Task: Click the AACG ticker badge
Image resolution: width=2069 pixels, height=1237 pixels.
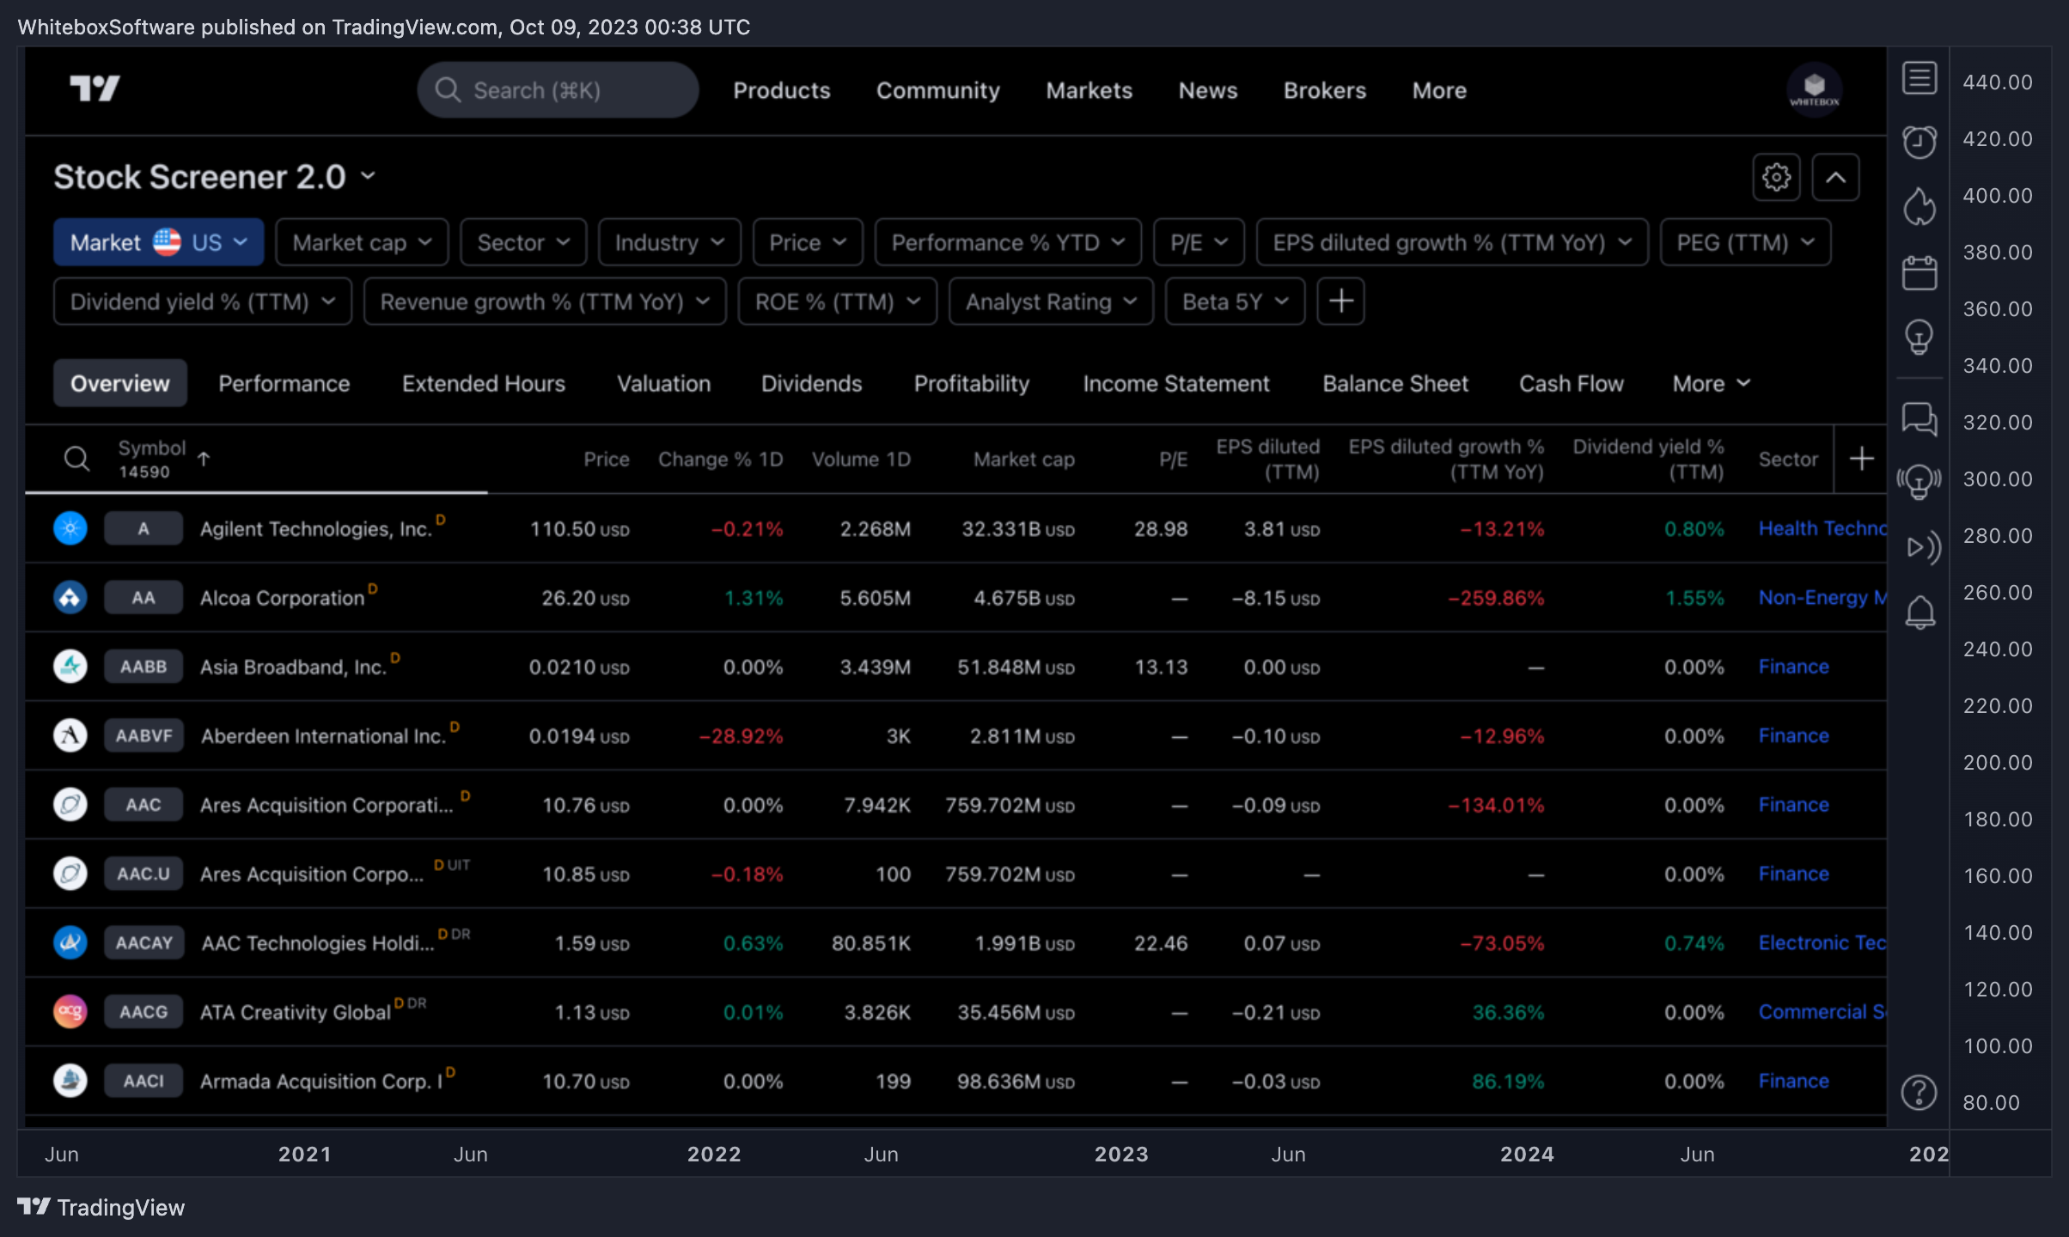Action: [x=143, y=1011]
